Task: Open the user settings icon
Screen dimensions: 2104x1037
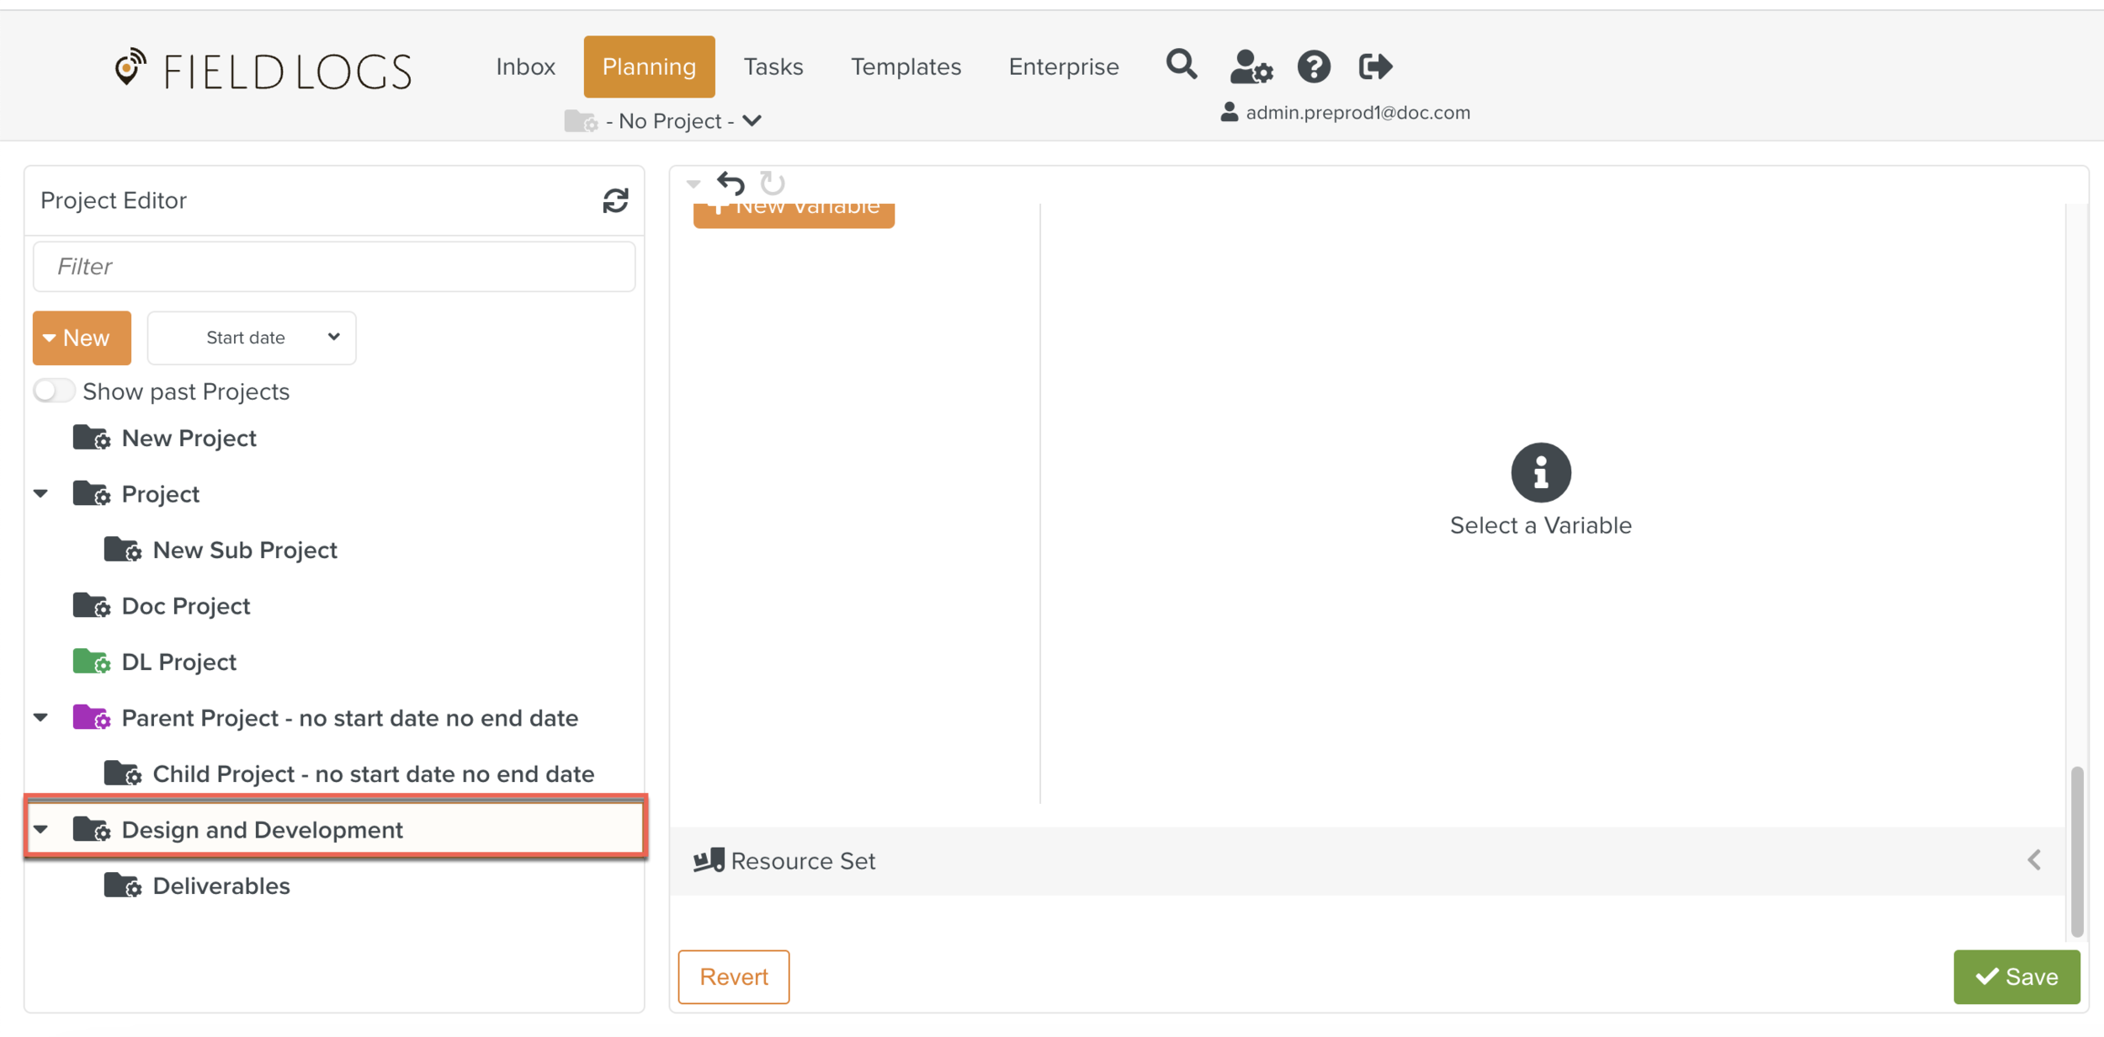Action: [x=1250, y=66]
